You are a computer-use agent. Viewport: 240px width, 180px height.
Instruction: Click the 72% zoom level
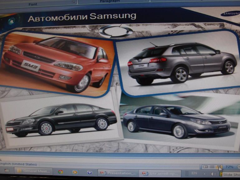[229, 167]
